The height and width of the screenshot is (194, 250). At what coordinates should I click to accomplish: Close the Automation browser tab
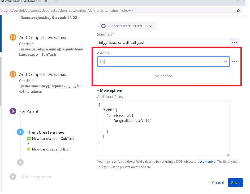tap(46, 1)
